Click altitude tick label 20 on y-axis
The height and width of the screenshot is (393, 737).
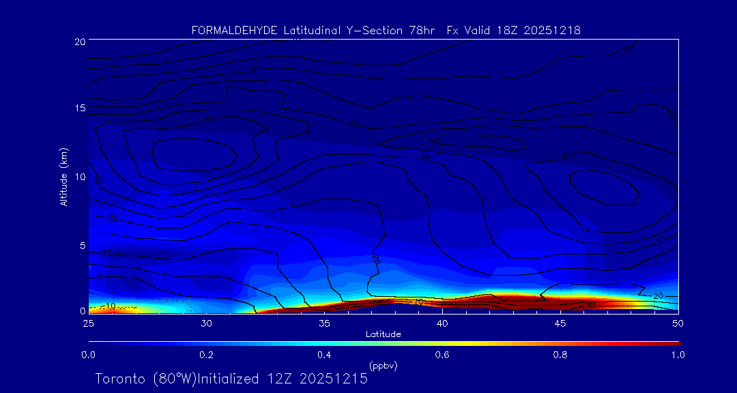[x=78, y=42]
